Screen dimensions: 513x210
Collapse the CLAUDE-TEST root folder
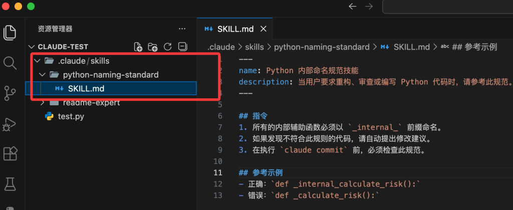point(33,47)
